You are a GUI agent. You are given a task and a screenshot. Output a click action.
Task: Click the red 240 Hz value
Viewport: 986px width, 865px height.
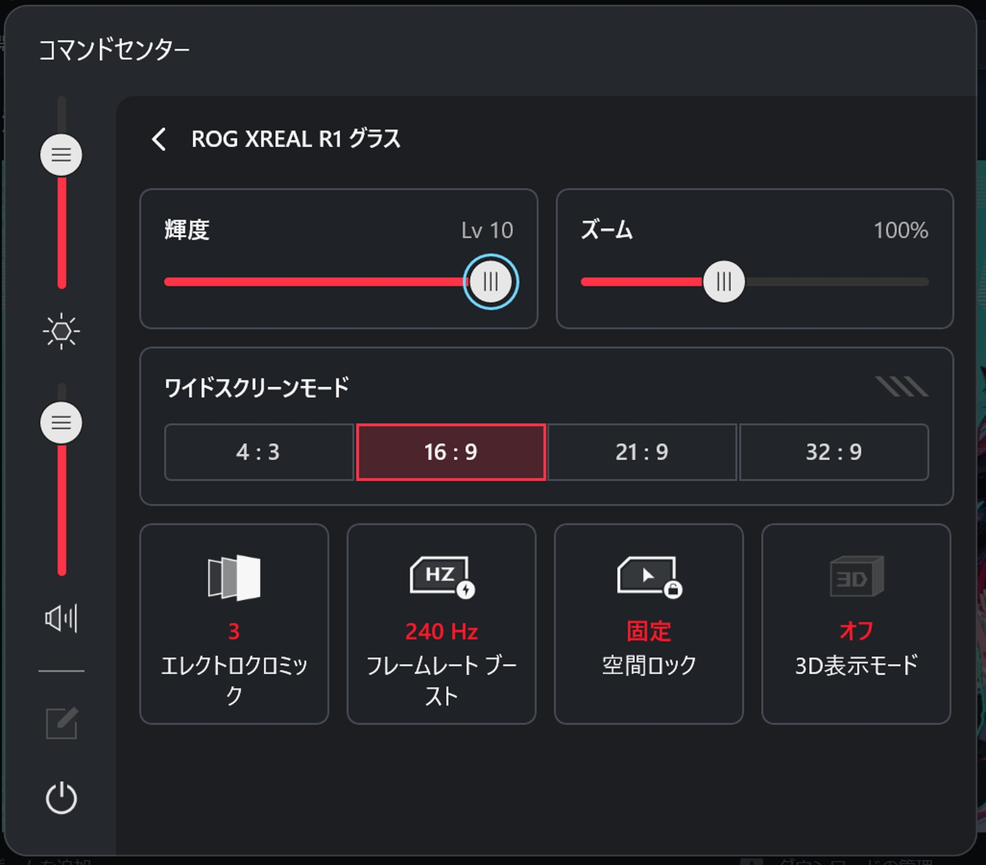click(442, 631)
